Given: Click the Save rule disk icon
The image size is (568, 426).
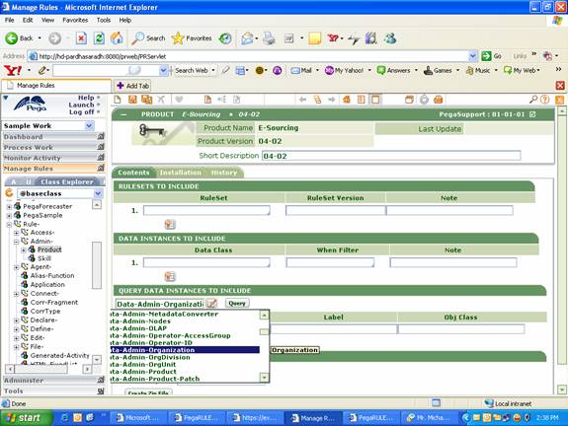Looking at the screenshot, I should tap(132, 100).
